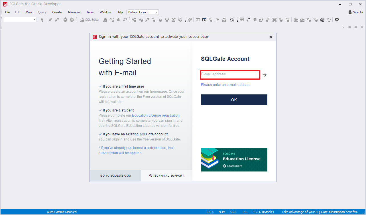
Task: Click the hierarchy tree structure toolbar icon
Action: pos(112,20)
